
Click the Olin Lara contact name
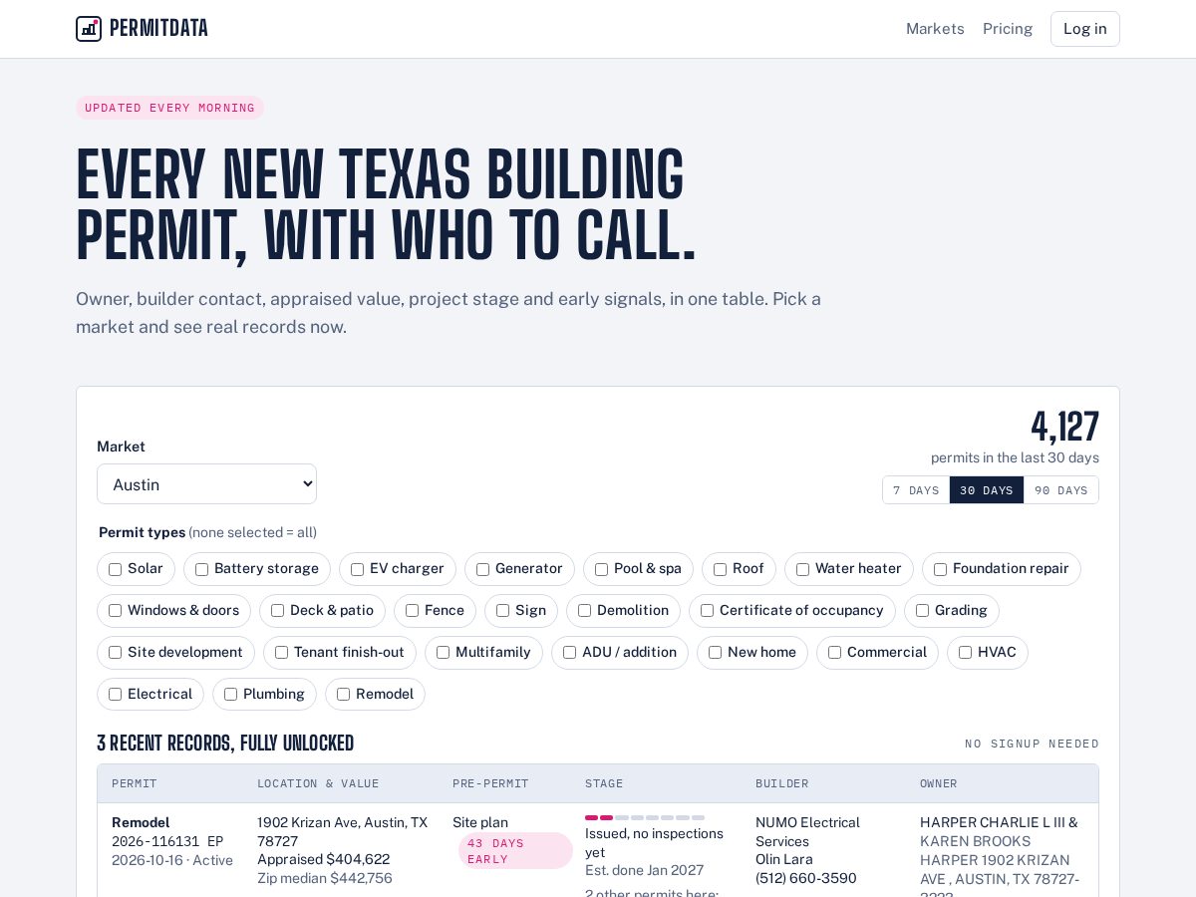tap(784, 859)
